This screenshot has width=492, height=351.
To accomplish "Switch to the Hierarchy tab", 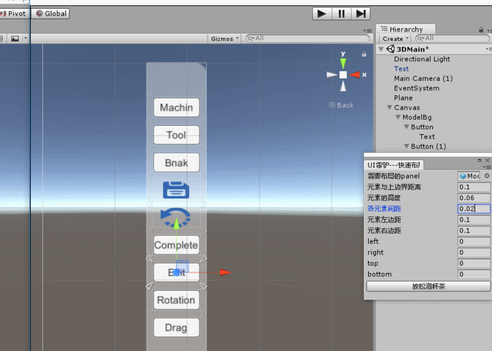I will point(406,29).
